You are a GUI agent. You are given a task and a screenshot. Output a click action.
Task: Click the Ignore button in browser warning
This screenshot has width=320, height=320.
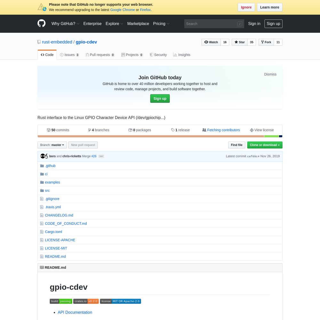click(x=246, y=7)
